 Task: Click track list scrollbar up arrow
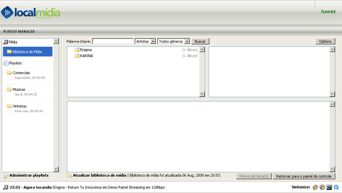pyautogui.click(x=332, y=104)
